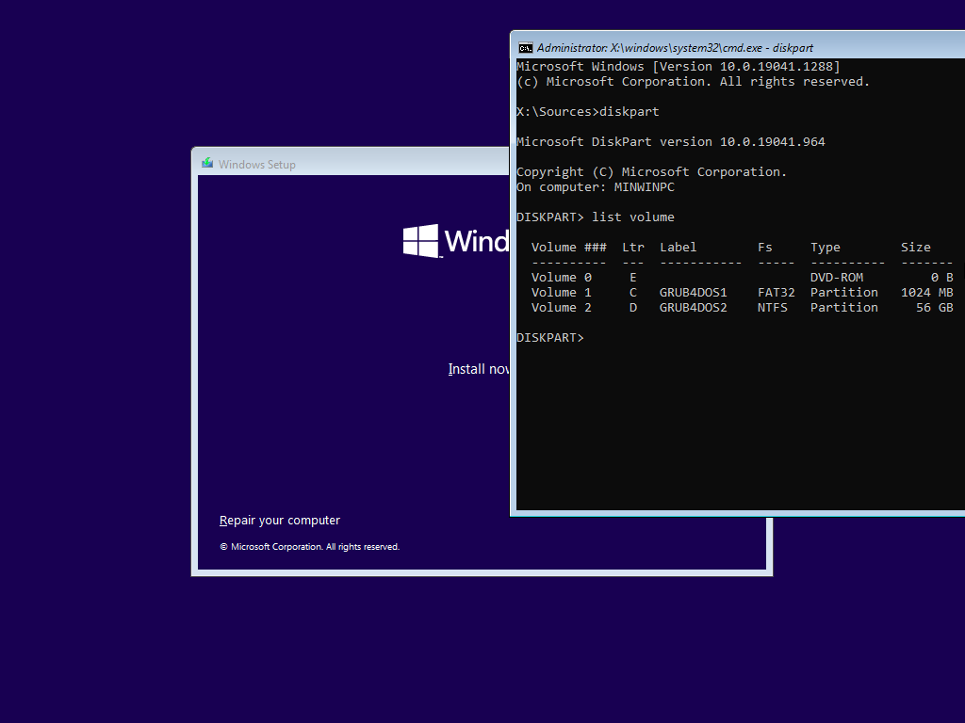Image resolution: width=965 pixels, height=723 pixels.
Task: Click drive letter C in the Volume 1 row
Action: point(633,293)
